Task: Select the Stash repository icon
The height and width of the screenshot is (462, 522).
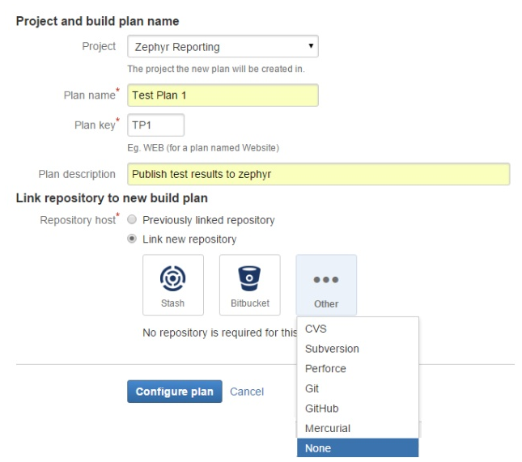Action: [x=172, y=278]
